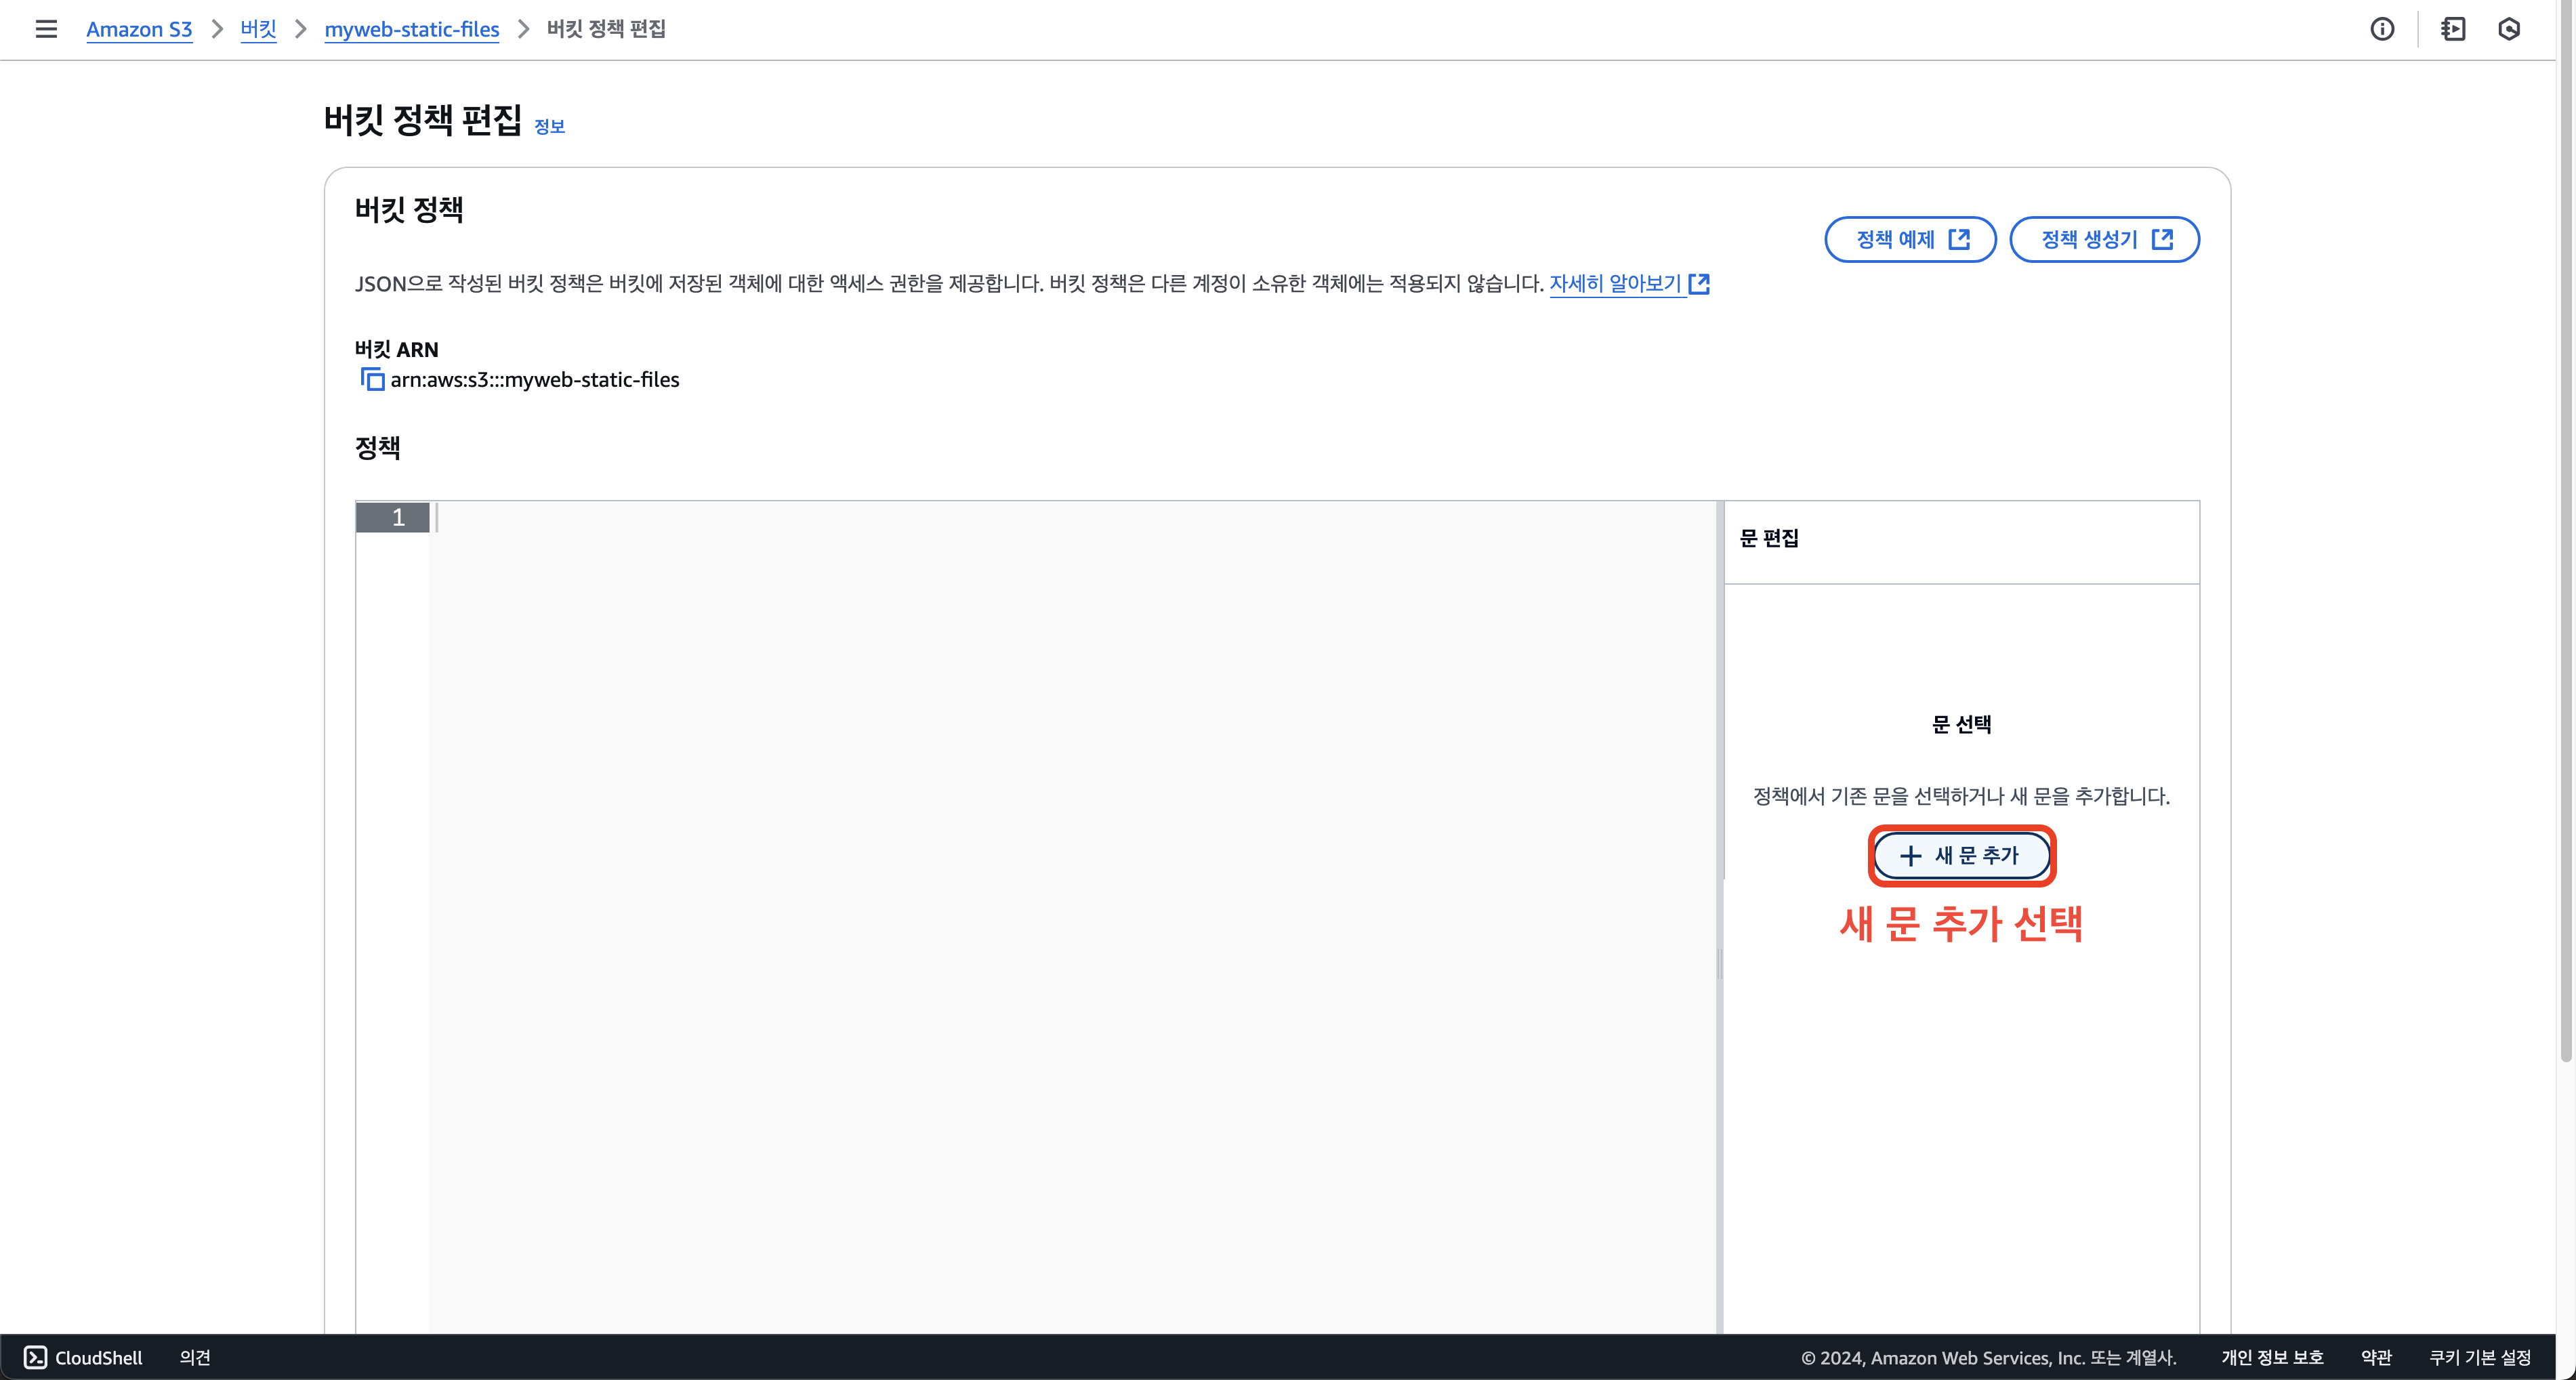Open the side panel toggle icon in header
Screen dimensions: 2576x1380
(2453, 29)
